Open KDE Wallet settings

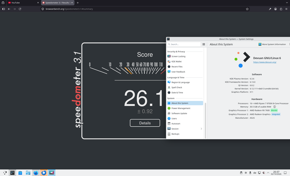[185, 62]
